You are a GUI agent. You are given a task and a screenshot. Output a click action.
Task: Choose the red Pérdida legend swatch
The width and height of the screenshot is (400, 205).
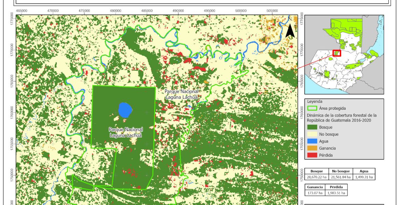314,155
